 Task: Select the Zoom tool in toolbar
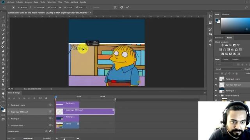click(x=3, y=98)
